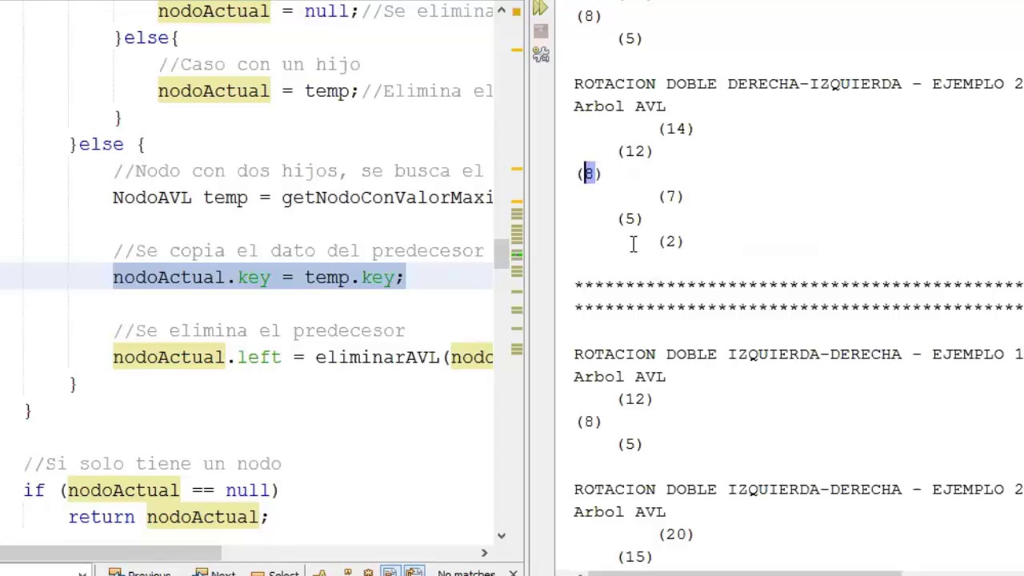Click 'ROTACION DOBLE DERECHA-IZQUIERDA - EJEMPLO 2' heading
This screenshot has height=576, width=1024.
coord(798,84)
